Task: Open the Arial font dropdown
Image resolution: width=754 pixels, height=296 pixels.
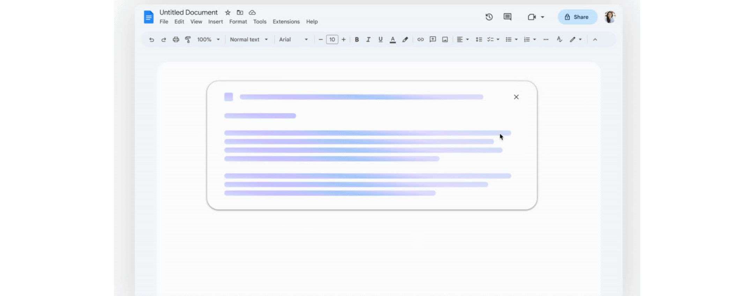Action: coord(294,39)
